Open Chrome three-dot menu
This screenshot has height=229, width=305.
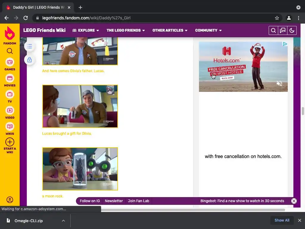click(298, 18)
